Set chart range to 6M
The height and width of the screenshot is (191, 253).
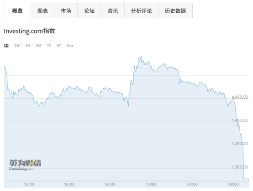(39, 46)
